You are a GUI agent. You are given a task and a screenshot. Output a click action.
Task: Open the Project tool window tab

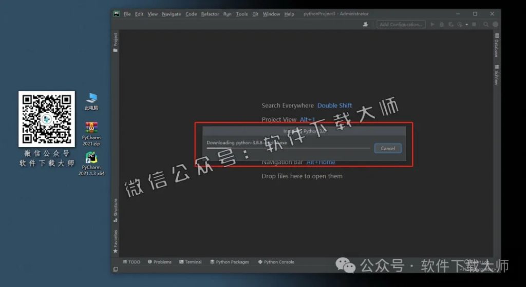(116, 42)
